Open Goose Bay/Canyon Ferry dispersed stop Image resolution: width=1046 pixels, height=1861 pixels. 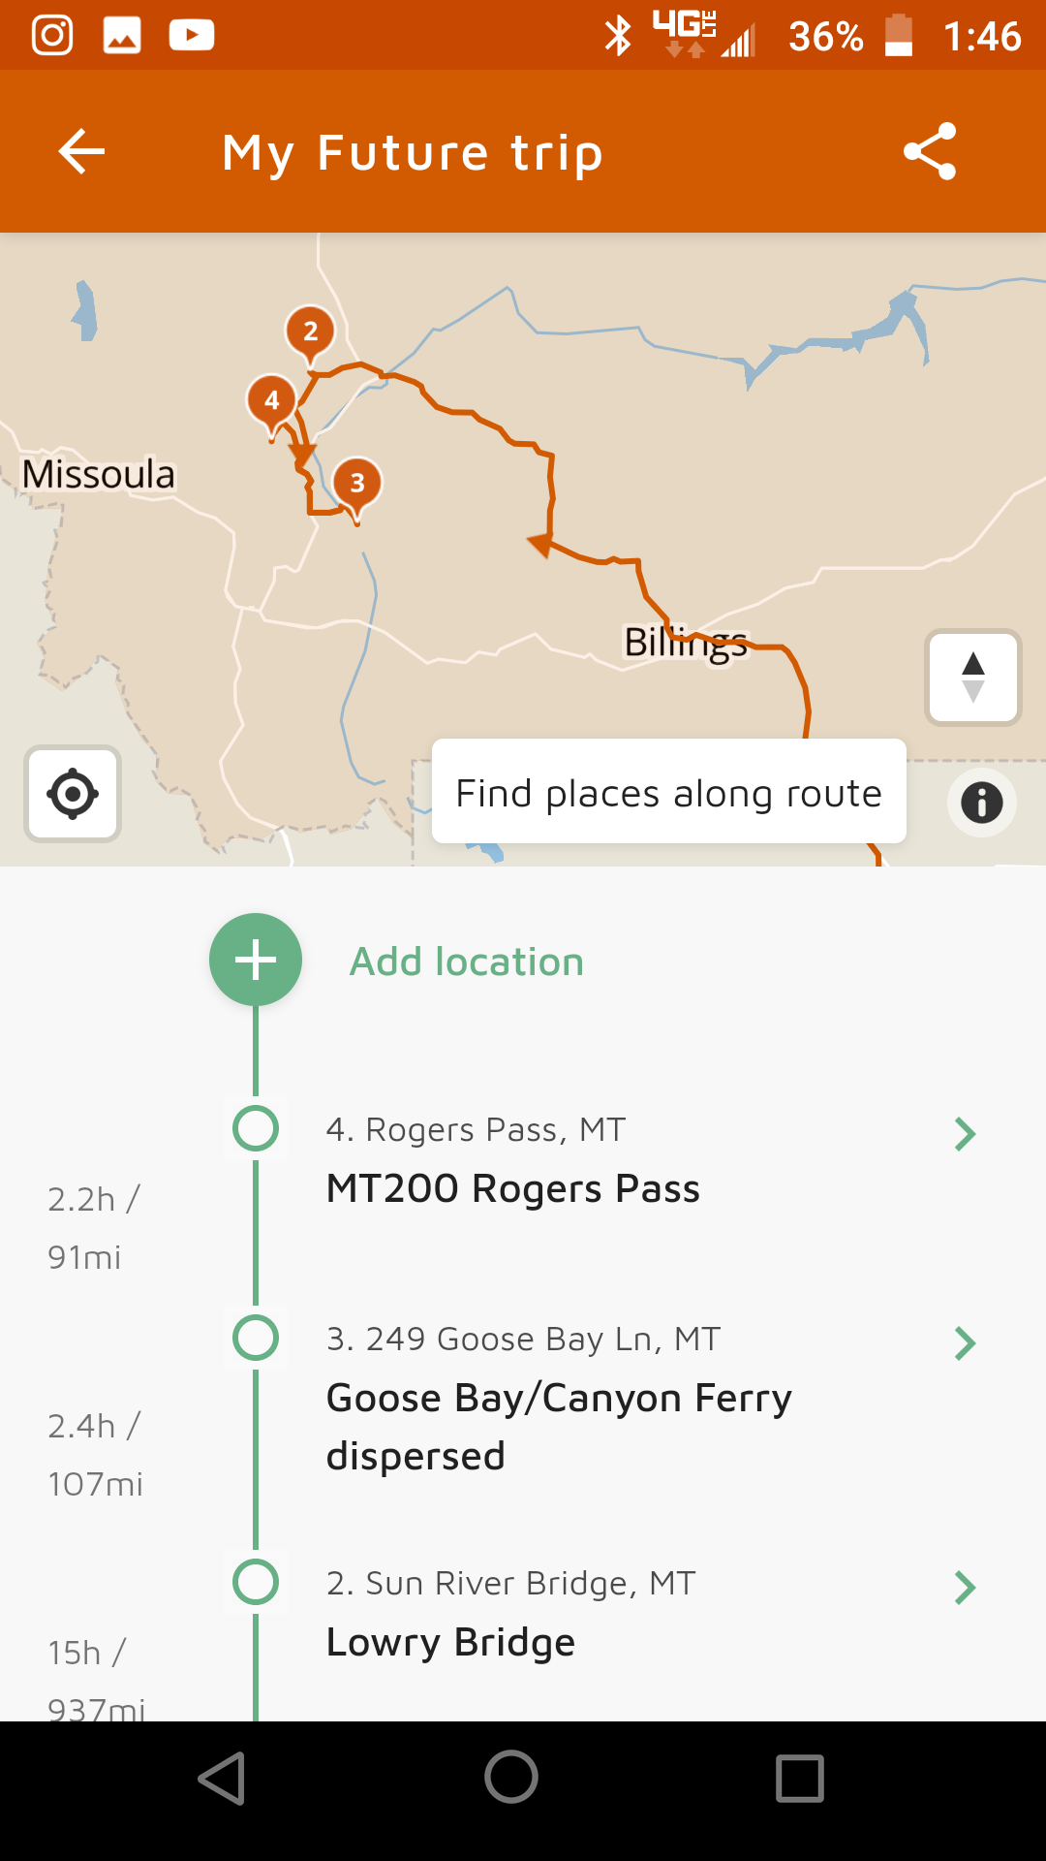coord(559,1427)
